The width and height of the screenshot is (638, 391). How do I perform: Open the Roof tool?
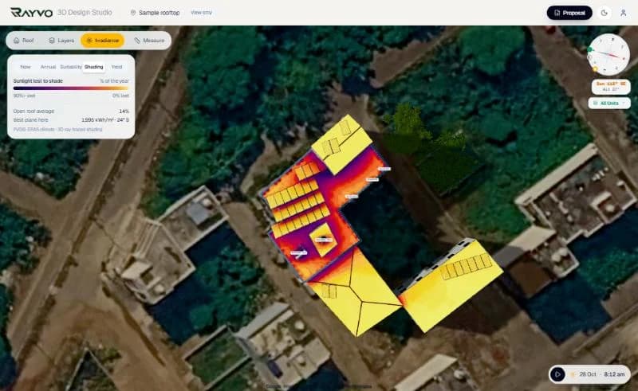[24, 41]
